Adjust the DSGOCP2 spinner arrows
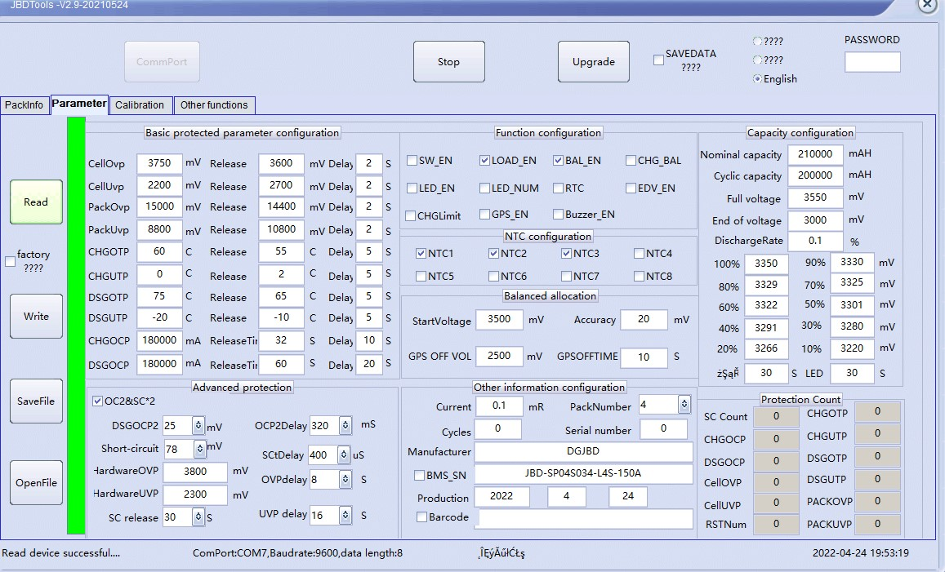This screenshot has height=572, width=945. 198,426
